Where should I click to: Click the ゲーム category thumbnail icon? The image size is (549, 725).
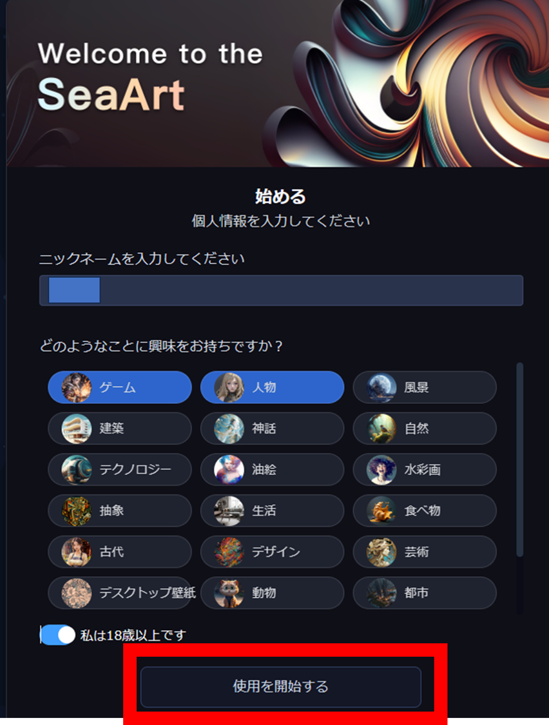pos(76,387)
